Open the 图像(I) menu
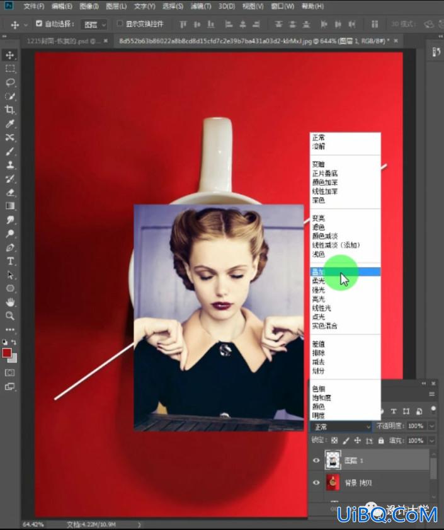The height and width of the screenshot is (530, 444). pos(89,6)
